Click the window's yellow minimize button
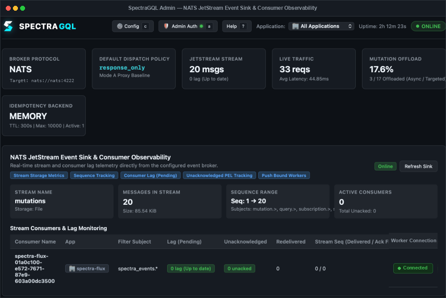The height and width of the screenshot is (298, 446). click(15, 8)
